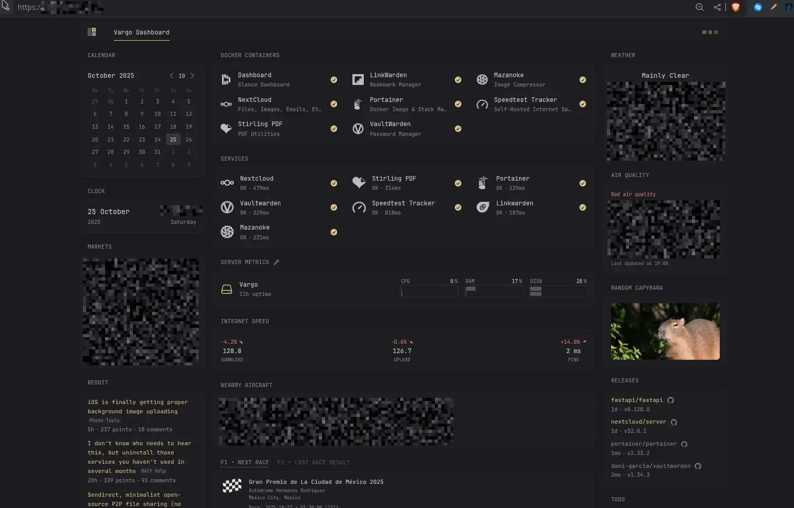Click the browser share icon
This screenshot has height=508, width=794.
coord(717,7)
